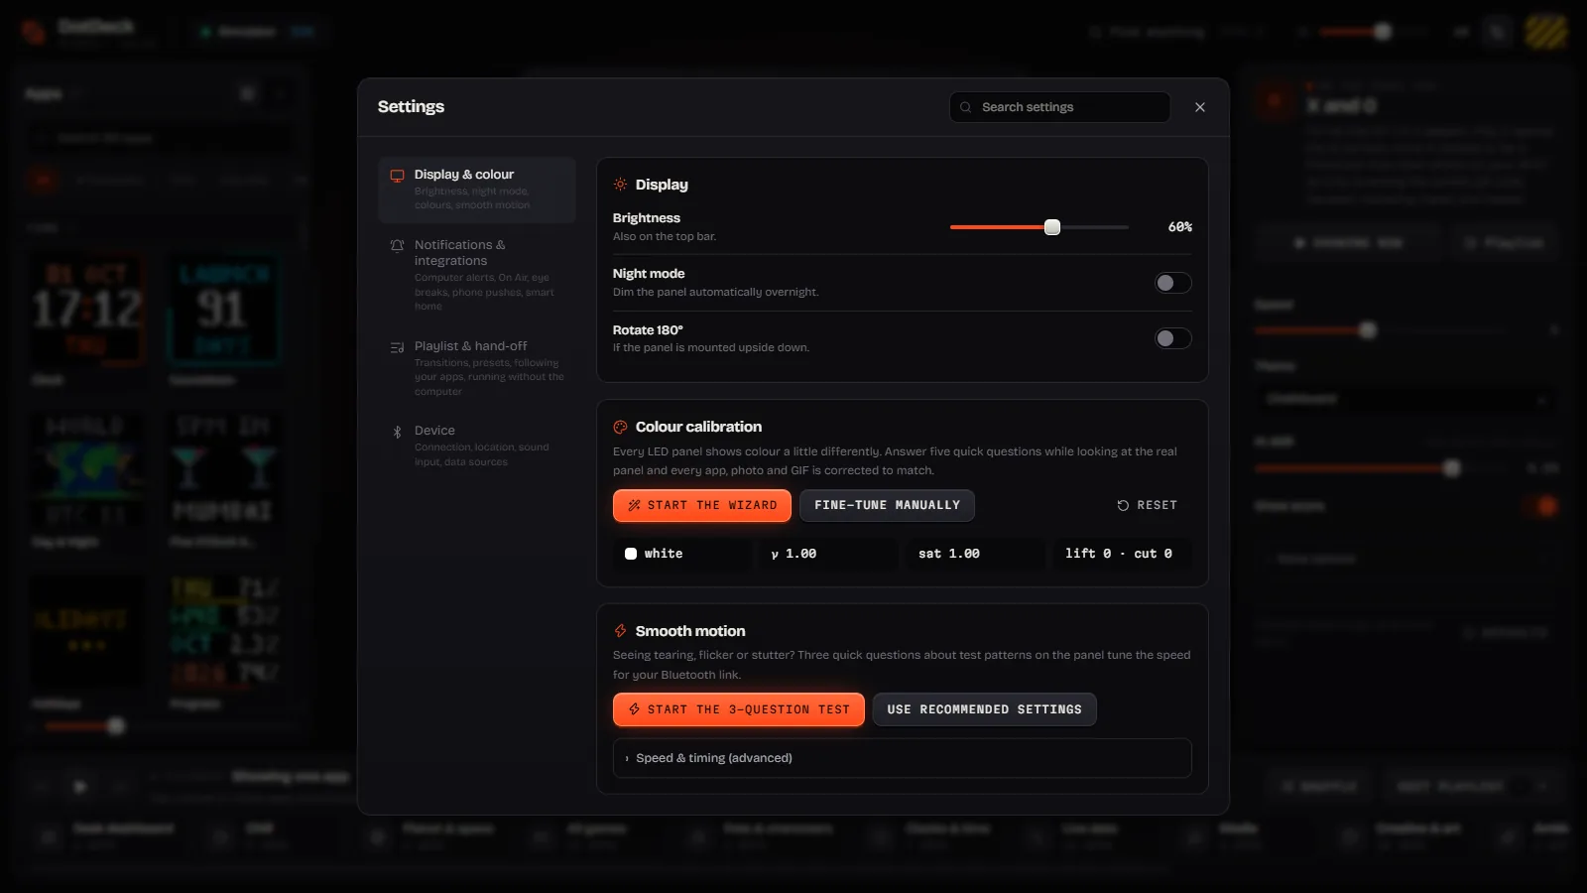Open Display & colour settings tab
This screenshot has width=1587, height=893.
point(477,190)
